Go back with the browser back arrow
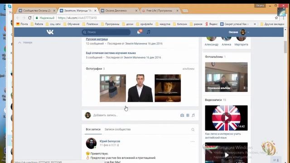Viewport: 290px width, 163px height. click(18, 18)
